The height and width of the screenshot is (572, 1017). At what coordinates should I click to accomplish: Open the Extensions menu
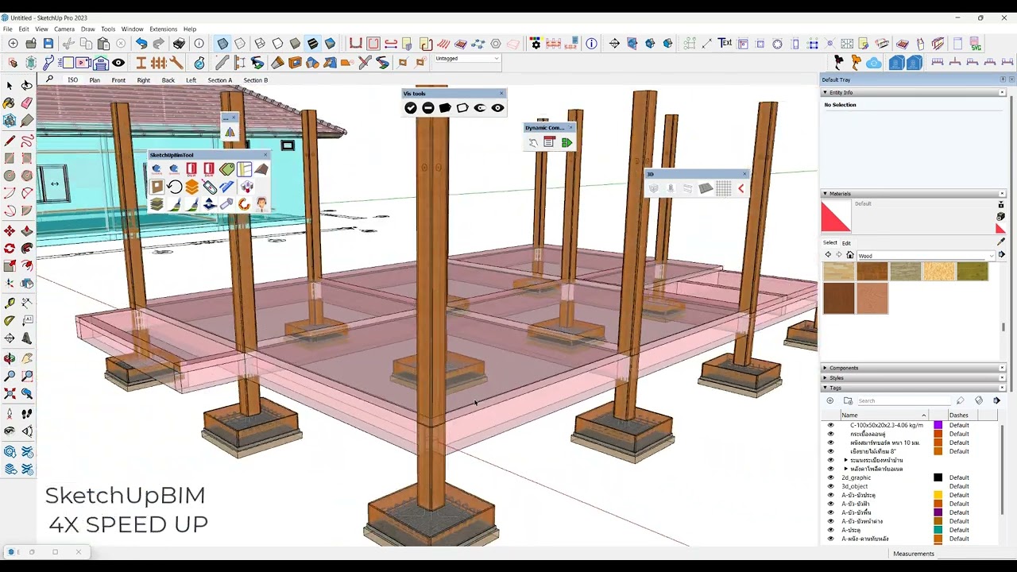point(164,29)
